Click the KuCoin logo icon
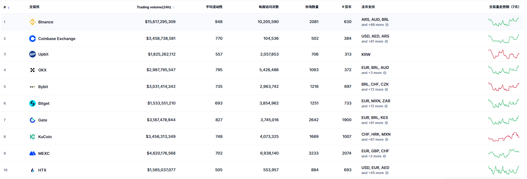The height and width of the screenshot is (179, 527). point(33,137)
